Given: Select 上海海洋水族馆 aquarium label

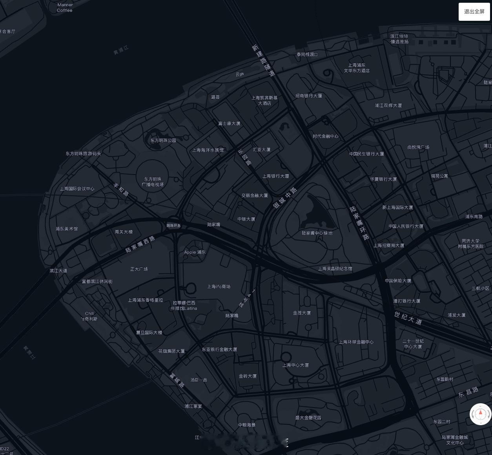Looking at the screenshot, I should pyautogui.click(x=208, y=150).
